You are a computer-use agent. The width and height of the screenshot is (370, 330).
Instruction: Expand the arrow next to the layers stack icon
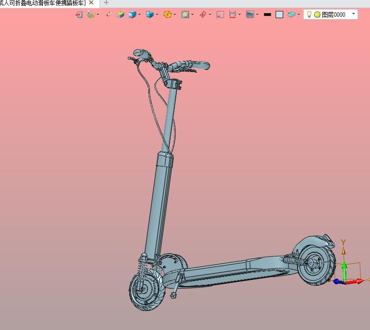coord(298,15)
